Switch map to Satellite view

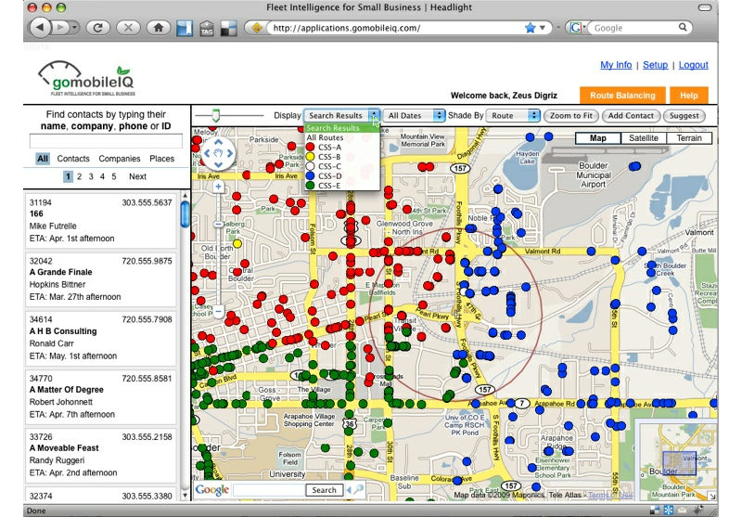(x=643, y=138)
